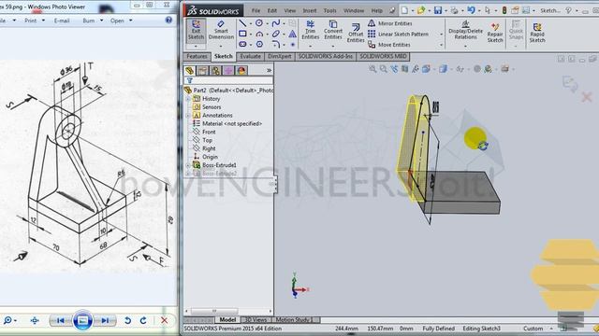Open dropdown arrow under Exit Sketch
The height and width of the screenshot is (336, 599).
(196, 47)
